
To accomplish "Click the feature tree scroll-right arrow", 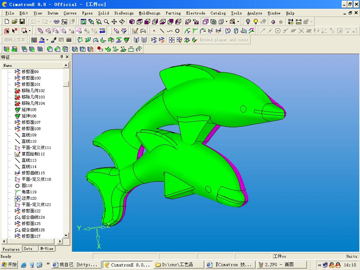I will click(60, 241).
